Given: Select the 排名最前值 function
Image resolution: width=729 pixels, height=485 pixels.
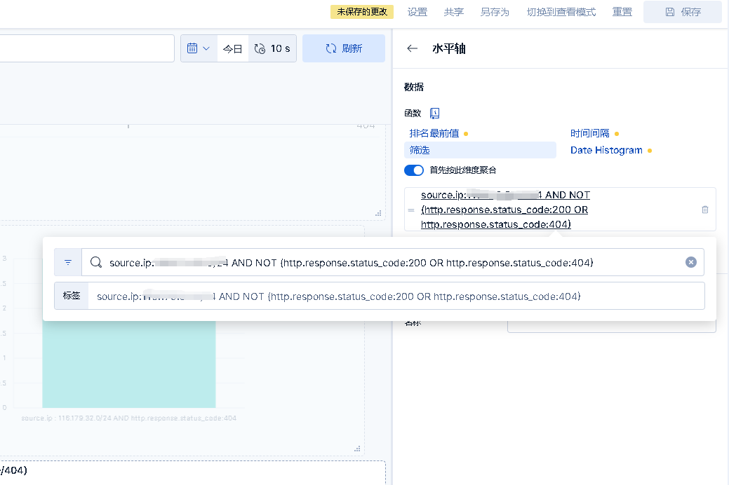Looking at the screenshot, I should coord(434,133).
